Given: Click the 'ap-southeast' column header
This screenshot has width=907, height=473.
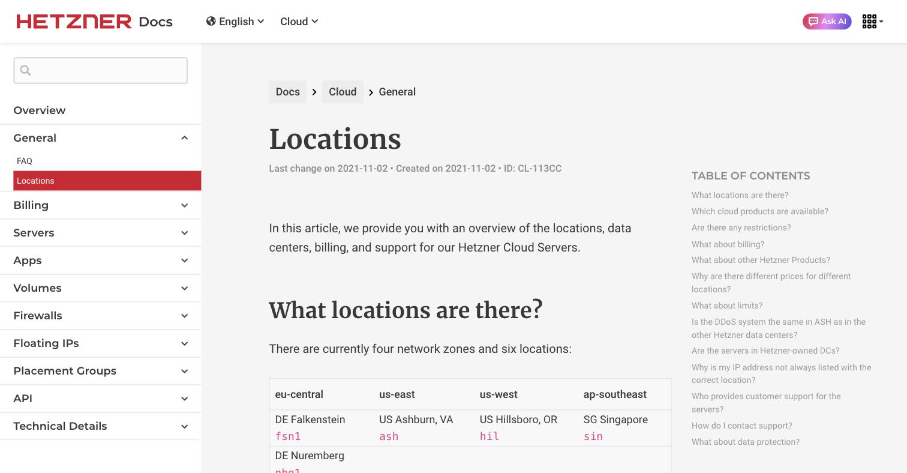Looking at the screenshot, I should [x=615, y=394].
